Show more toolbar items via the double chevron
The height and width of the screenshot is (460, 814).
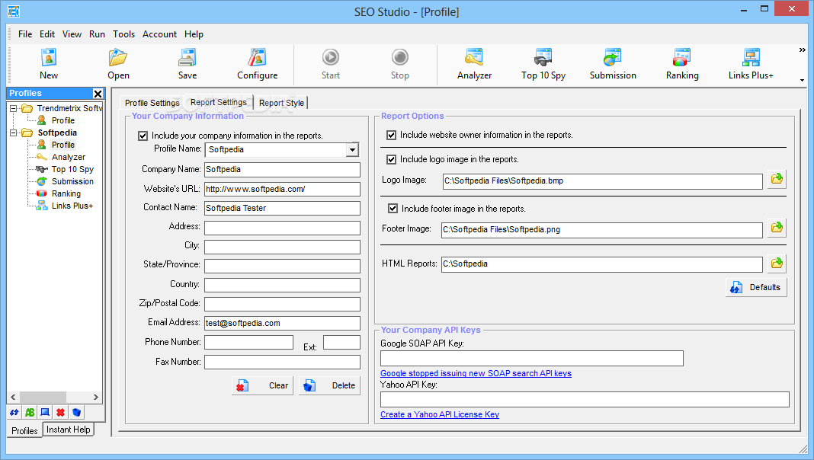click(x=802, y=50)
